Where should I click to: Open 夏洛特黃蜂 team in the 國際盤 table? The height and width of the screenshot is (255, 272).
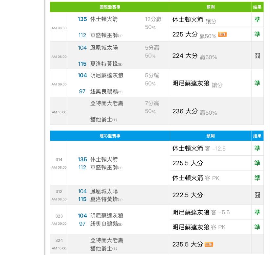(104, 64)
